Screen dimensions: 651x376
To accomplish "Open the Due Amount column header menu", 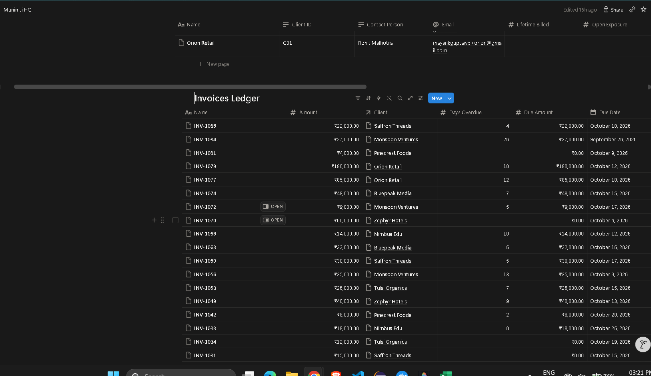I will 549,113.
